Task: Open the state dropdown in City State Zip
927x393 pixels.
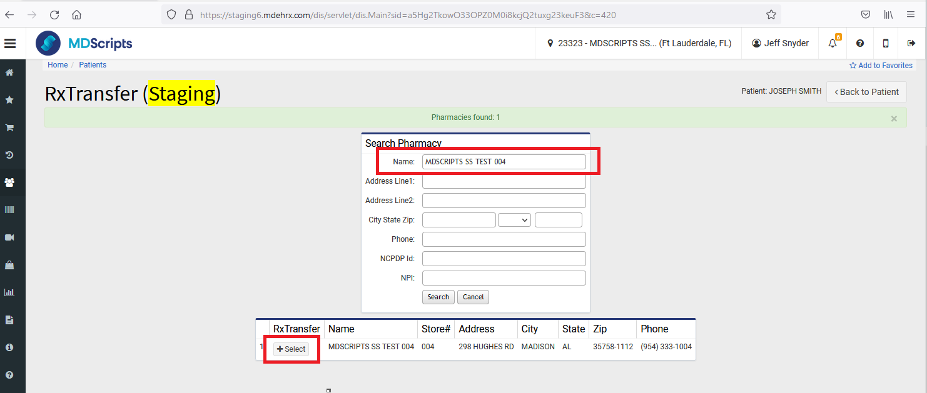Action: point(514,220)
